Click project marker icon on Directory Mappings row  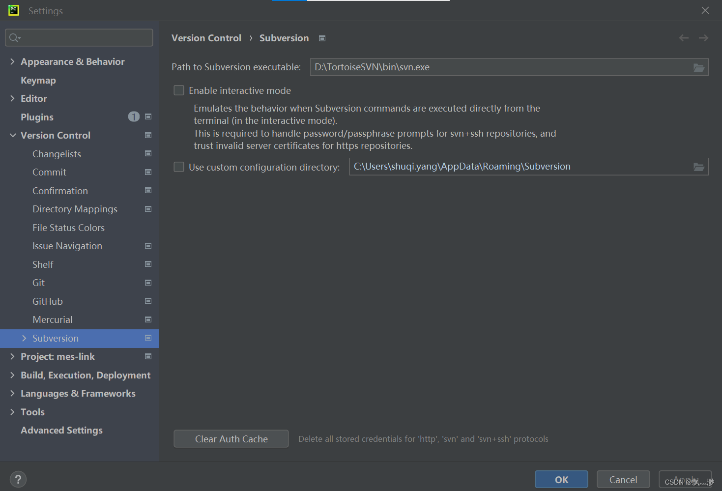coord(148,209)
